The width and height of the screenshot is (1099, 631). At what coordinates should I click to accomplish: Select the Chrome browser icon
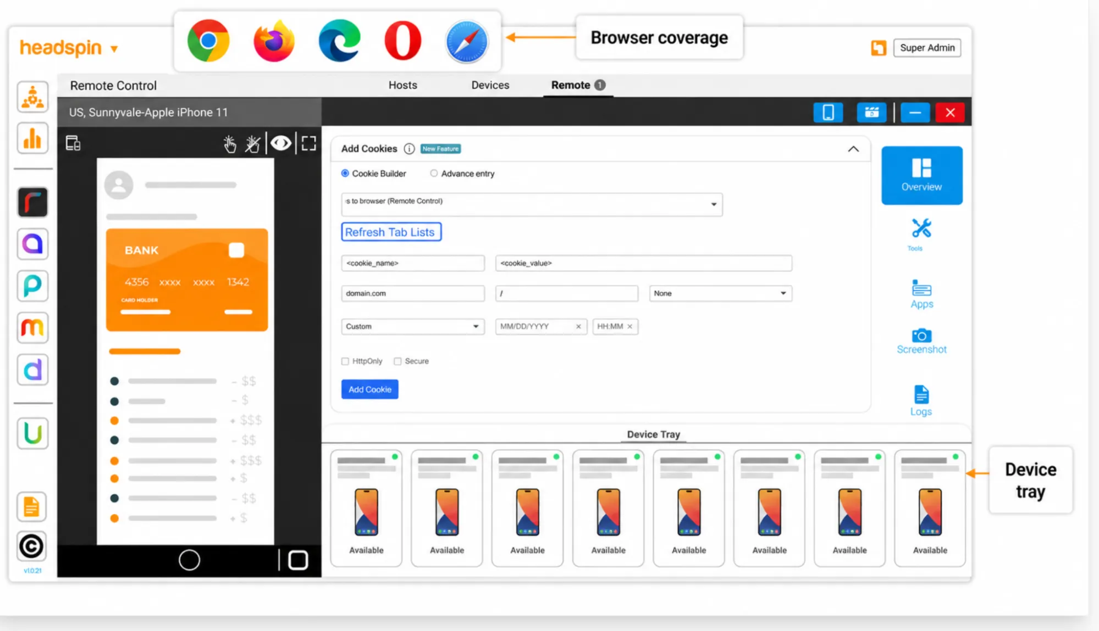click(x=208, y=41)
